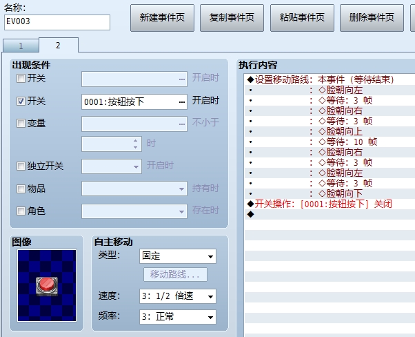The width and height of the screenshot is (415, 337).
Task: Open the 速度 dropdown showing 1/2 倍速
Action: [x=178, y=296]
